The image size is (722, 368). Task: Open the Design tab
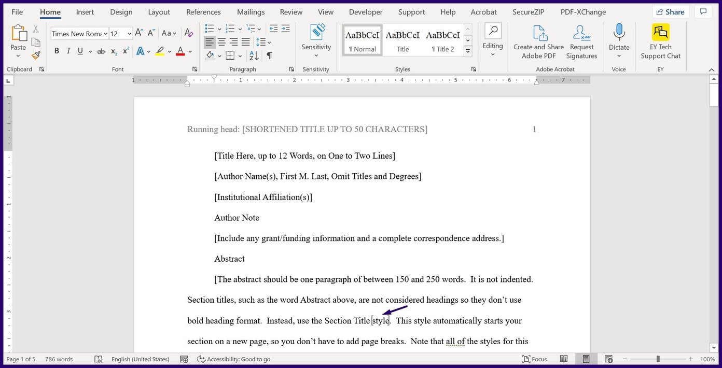pos(121,11)
